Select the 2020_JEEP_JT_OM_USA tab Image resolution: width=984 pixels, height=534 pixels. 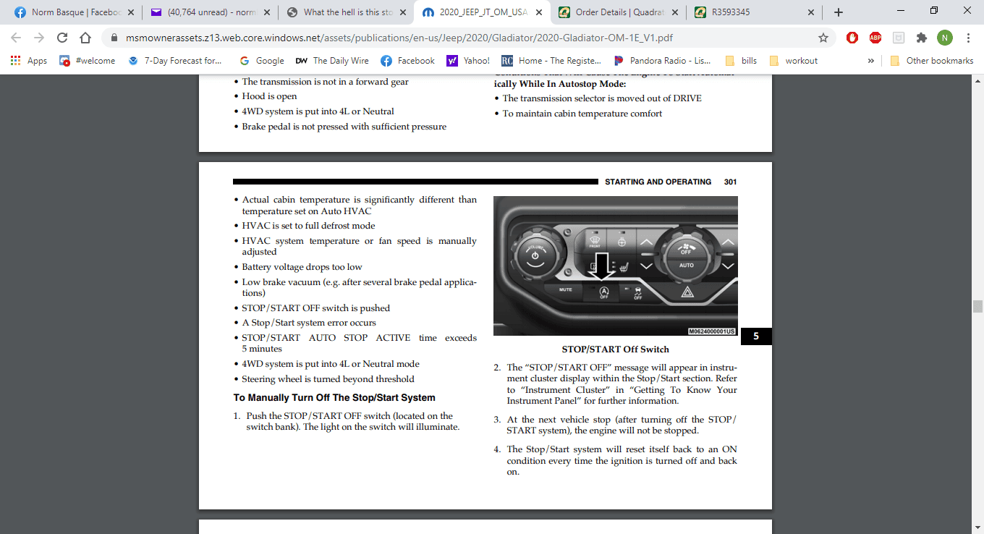476,12
